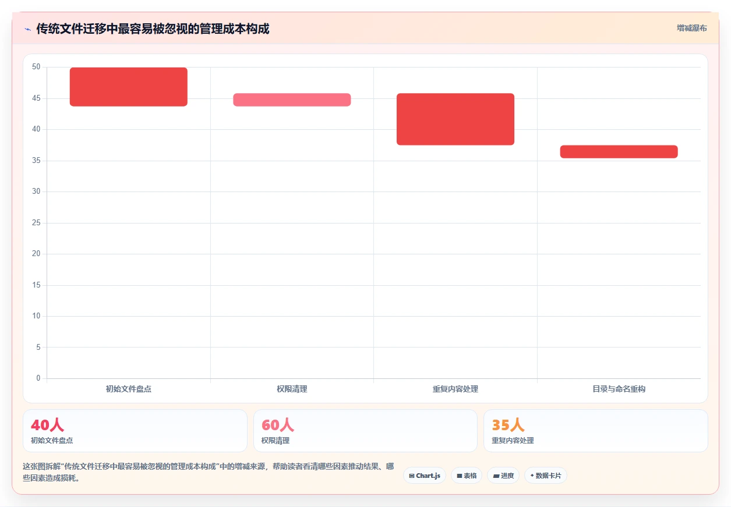Open the 60人 权限清理 data card
This screenshot has width=731, height=507.
point(365,431)
